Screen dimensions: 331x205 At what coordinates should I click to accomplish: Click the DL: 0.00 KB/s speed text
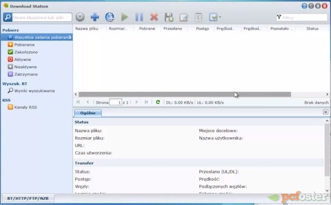[180, 102]
